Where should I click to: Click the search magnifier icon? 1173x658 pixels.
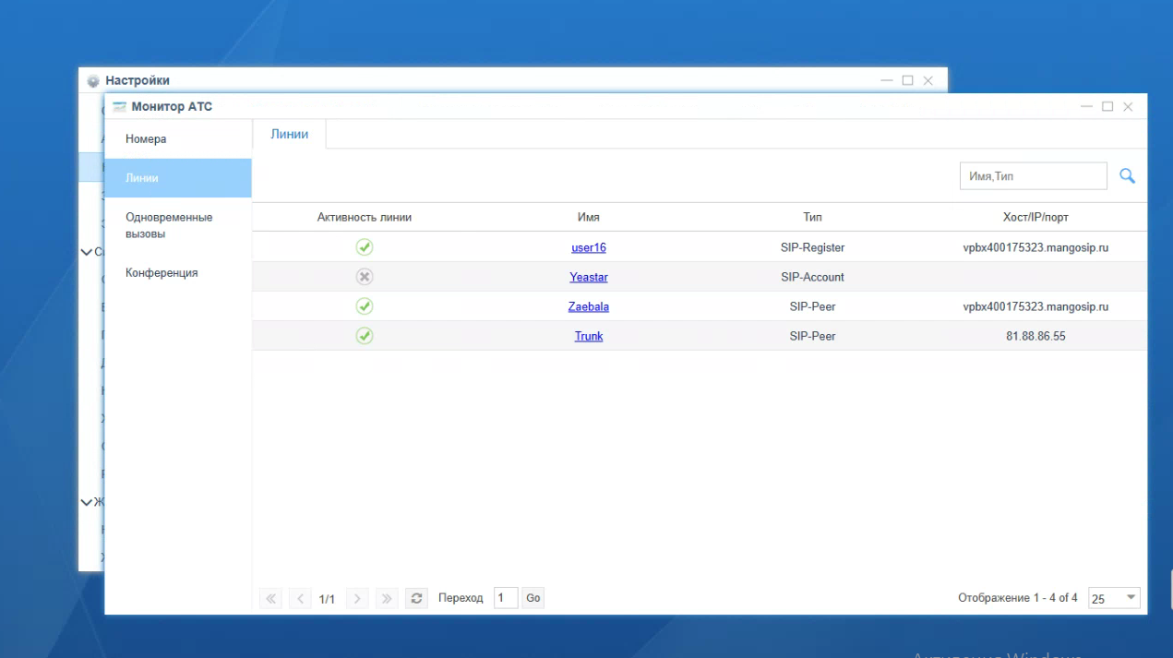point(1127,175)
